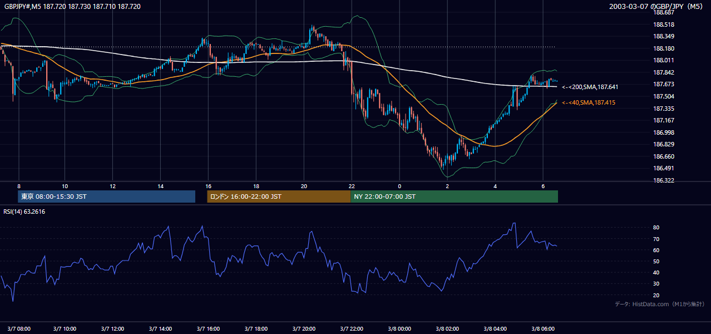Select the Tokyo 08:00-15:30 JST session bar
Image resolution: width=711 pixels, height=334 pixels.
[x=106, y=197]
